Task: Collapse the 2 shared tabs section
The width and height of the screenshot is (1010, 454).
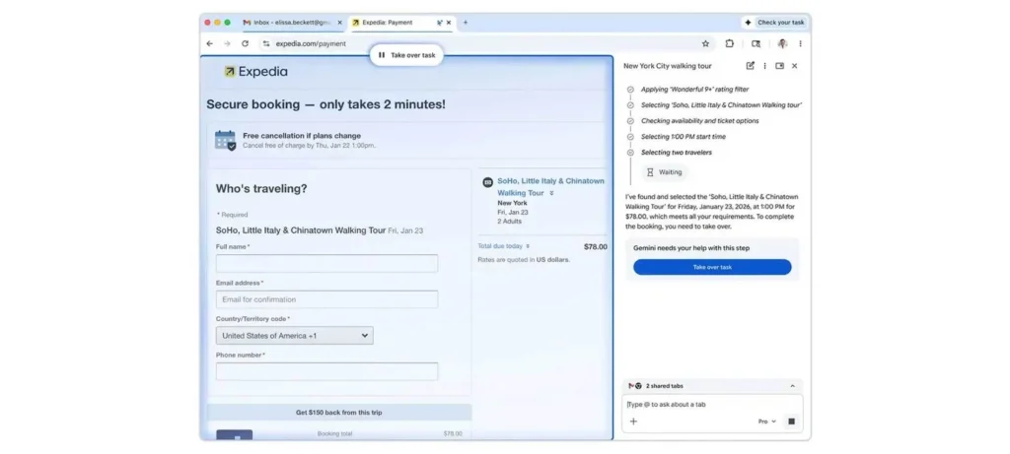Action: coord(792,386)
